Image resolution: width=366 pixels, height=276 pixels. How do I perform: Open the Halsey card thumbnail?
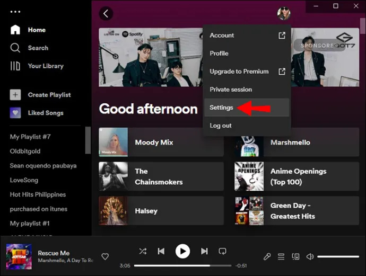113,210
